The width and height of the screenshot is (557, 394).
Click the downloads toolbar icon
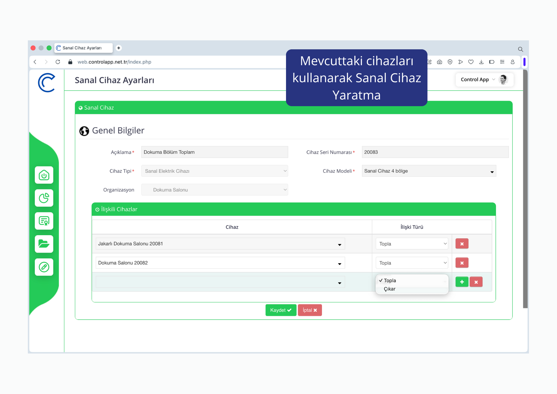pos(481,62)
